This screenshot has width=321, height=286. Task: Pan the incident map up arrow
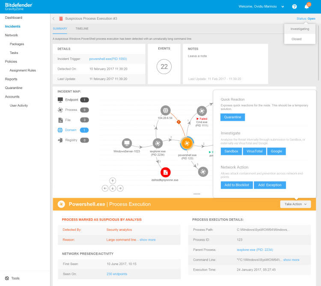tap(113, 180)
